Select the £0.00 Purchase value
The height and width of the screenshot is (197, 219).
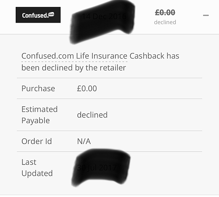point(87,88)
